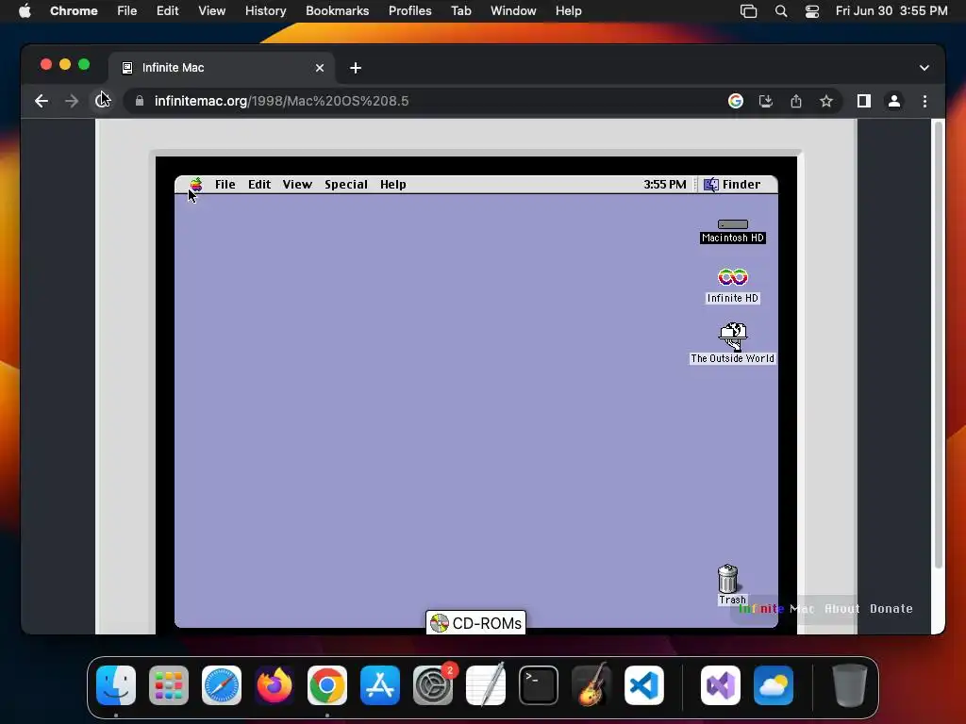
Task: Select the Infinite HD drive icon
Action: coord(732,286)
